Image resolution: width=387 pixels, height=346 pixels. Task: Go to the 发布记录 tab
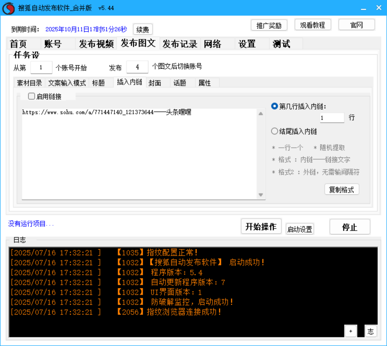(x=180, y=44)
